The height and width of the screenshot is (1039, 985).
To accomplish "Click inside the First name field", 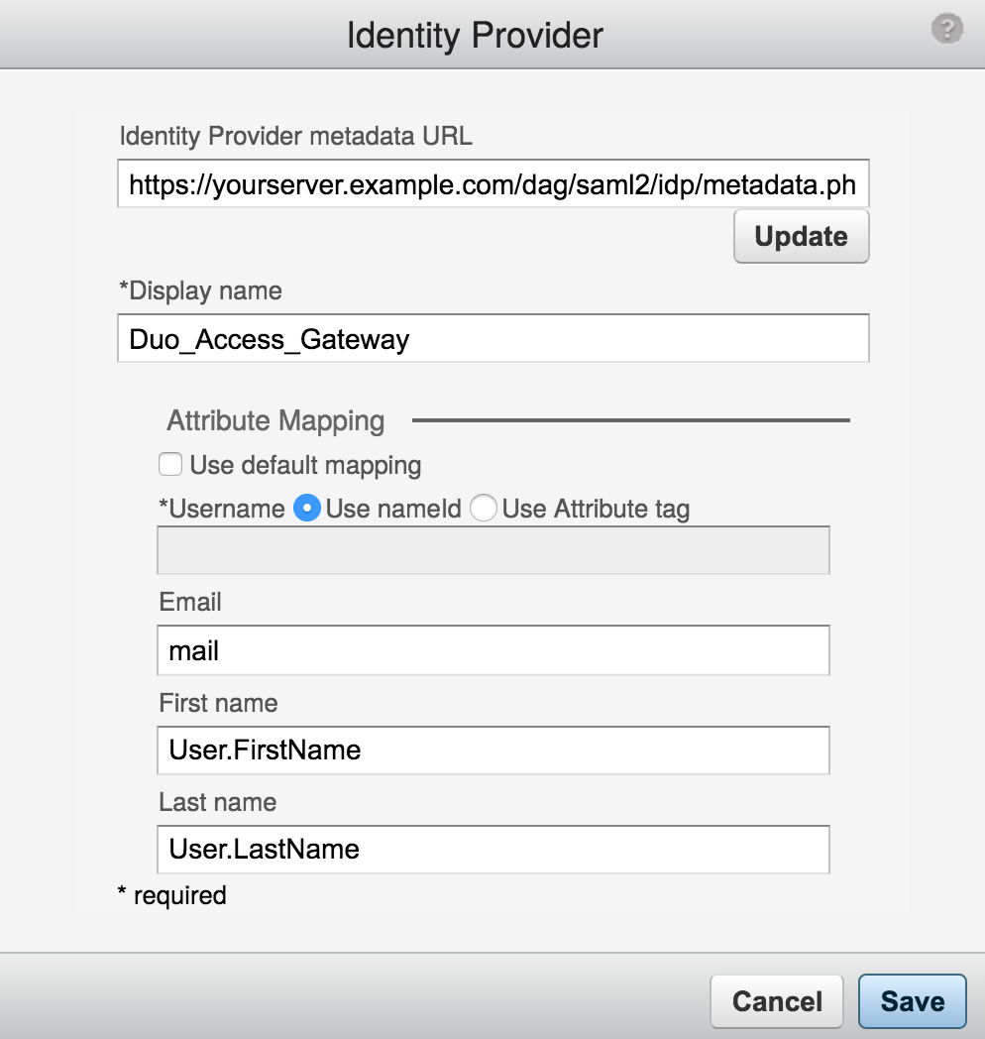I will click(x=492, y=750).
